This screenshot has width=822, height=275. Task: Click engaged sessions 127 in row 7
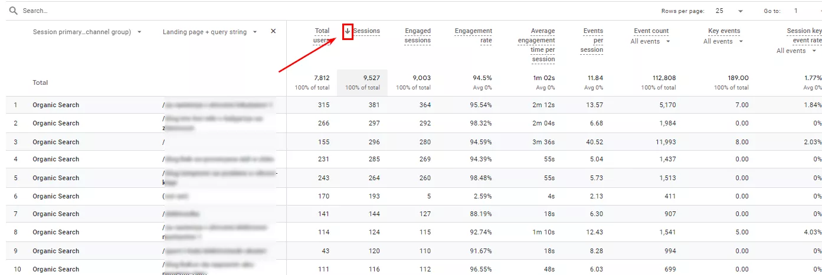click(425, 214)
